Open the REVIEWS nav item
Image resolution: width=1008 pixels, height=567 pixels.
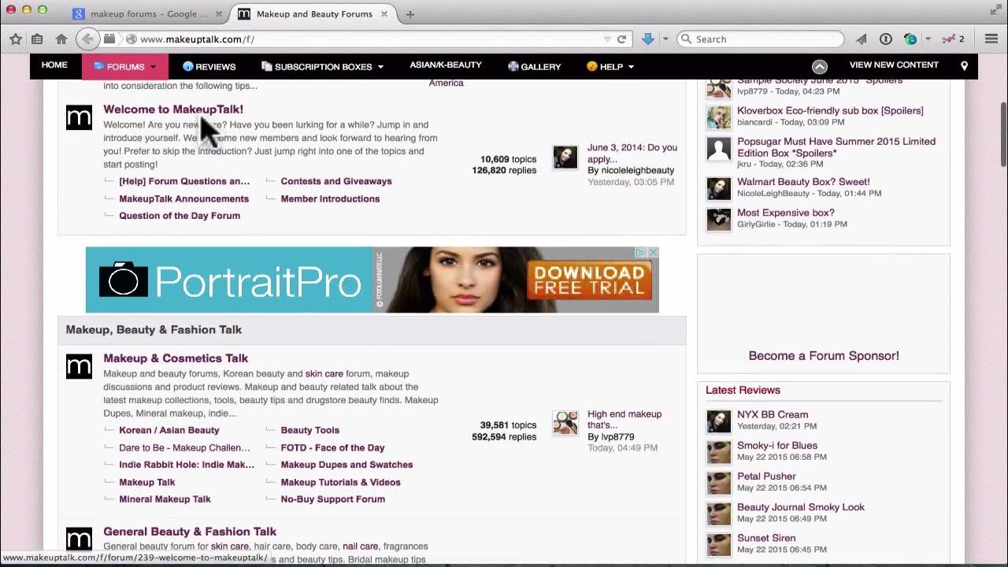pos(209,67)
